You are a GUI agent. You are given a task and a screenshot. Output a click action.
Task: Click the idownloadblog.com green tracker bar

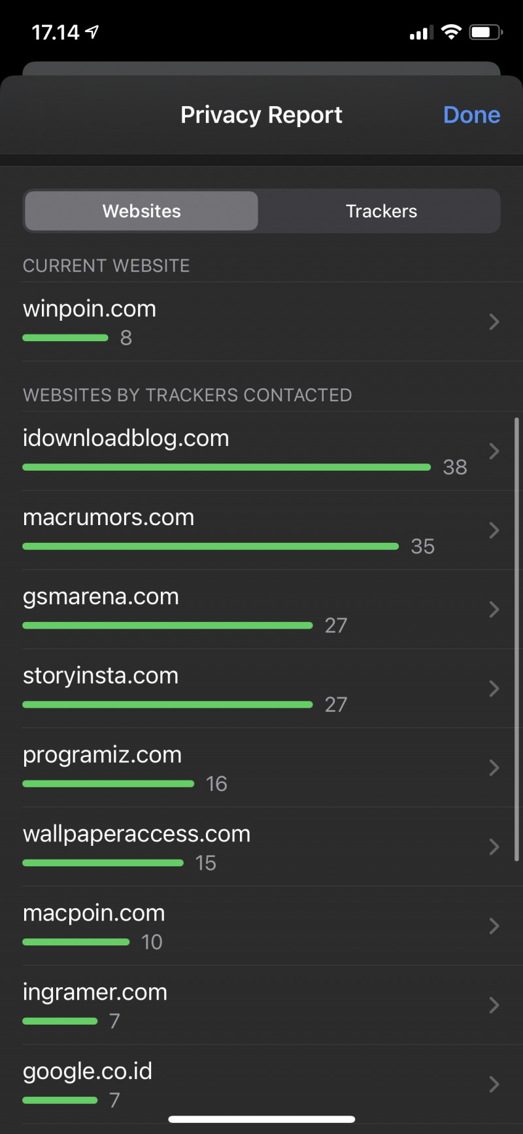[226, 467]
